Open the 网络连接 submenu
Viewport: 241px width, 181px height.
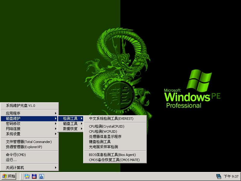30,129
